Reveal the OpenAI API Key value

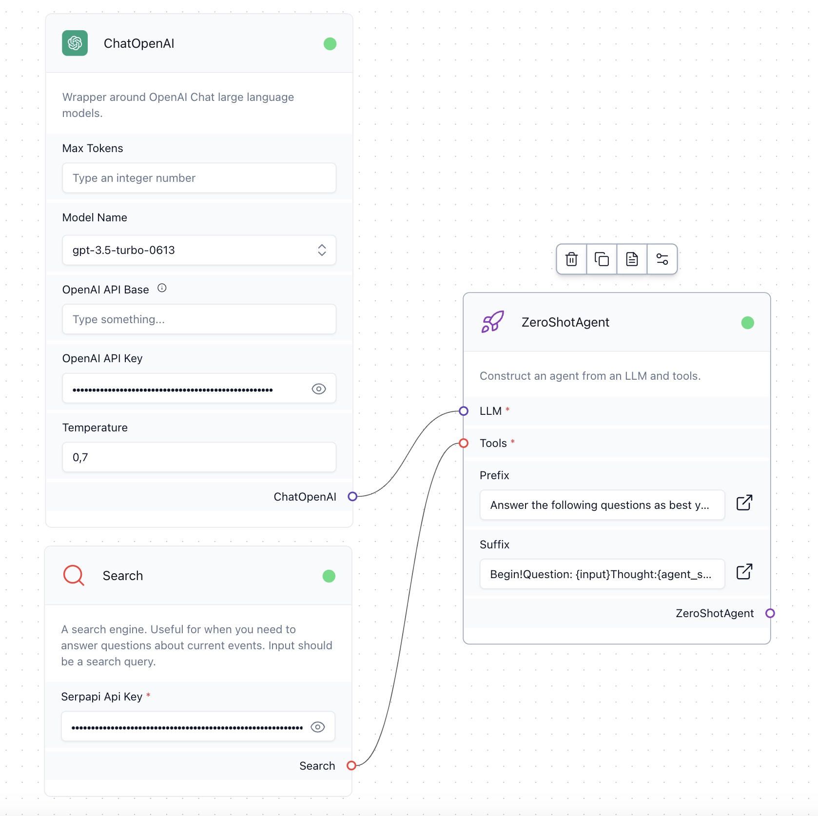point(319,389)
